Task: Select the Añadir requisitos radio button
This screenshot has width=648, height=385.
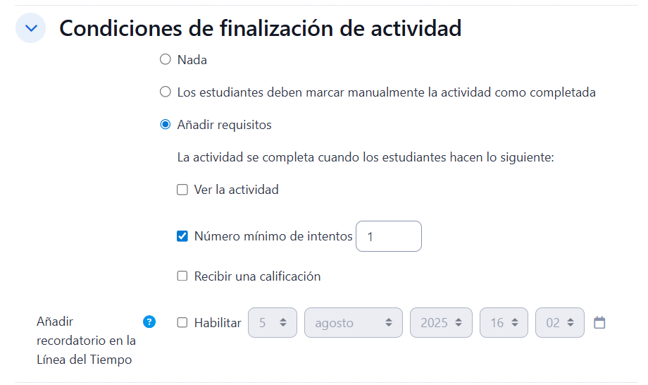Action: point(166,125)
